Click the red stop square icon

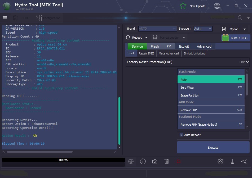click(x=179, y=161)
